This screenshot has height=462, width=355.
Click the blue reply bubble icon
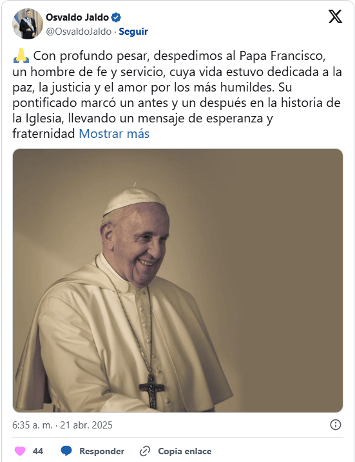[66, 451]
